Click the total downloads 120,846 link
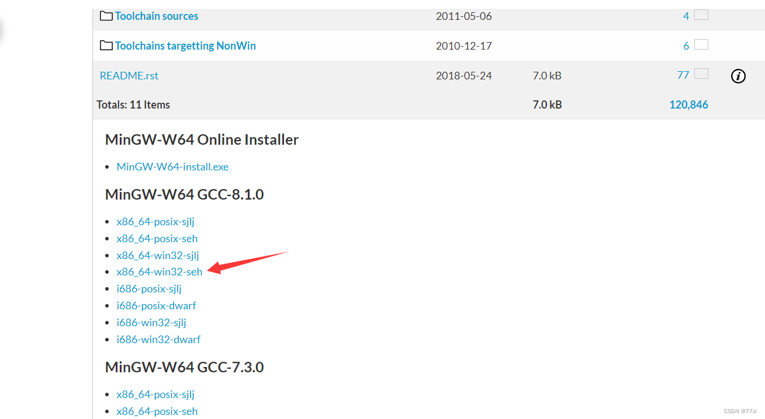Image resolution: width=765 pixels, height=419 pixels. (688, 105)
